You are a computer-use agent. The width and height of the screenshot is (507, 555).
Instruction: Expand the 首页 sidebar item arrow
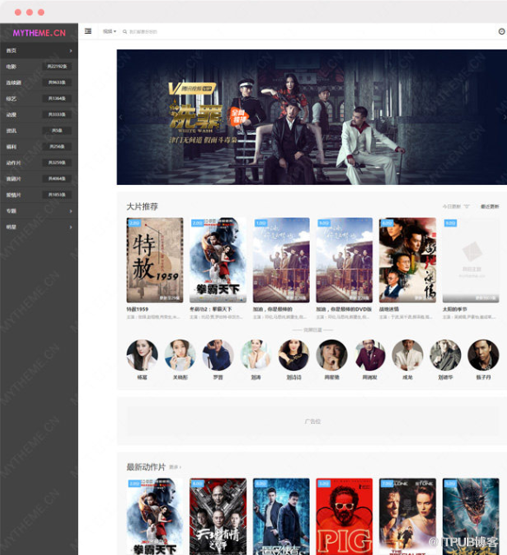(x=71, y=51)
